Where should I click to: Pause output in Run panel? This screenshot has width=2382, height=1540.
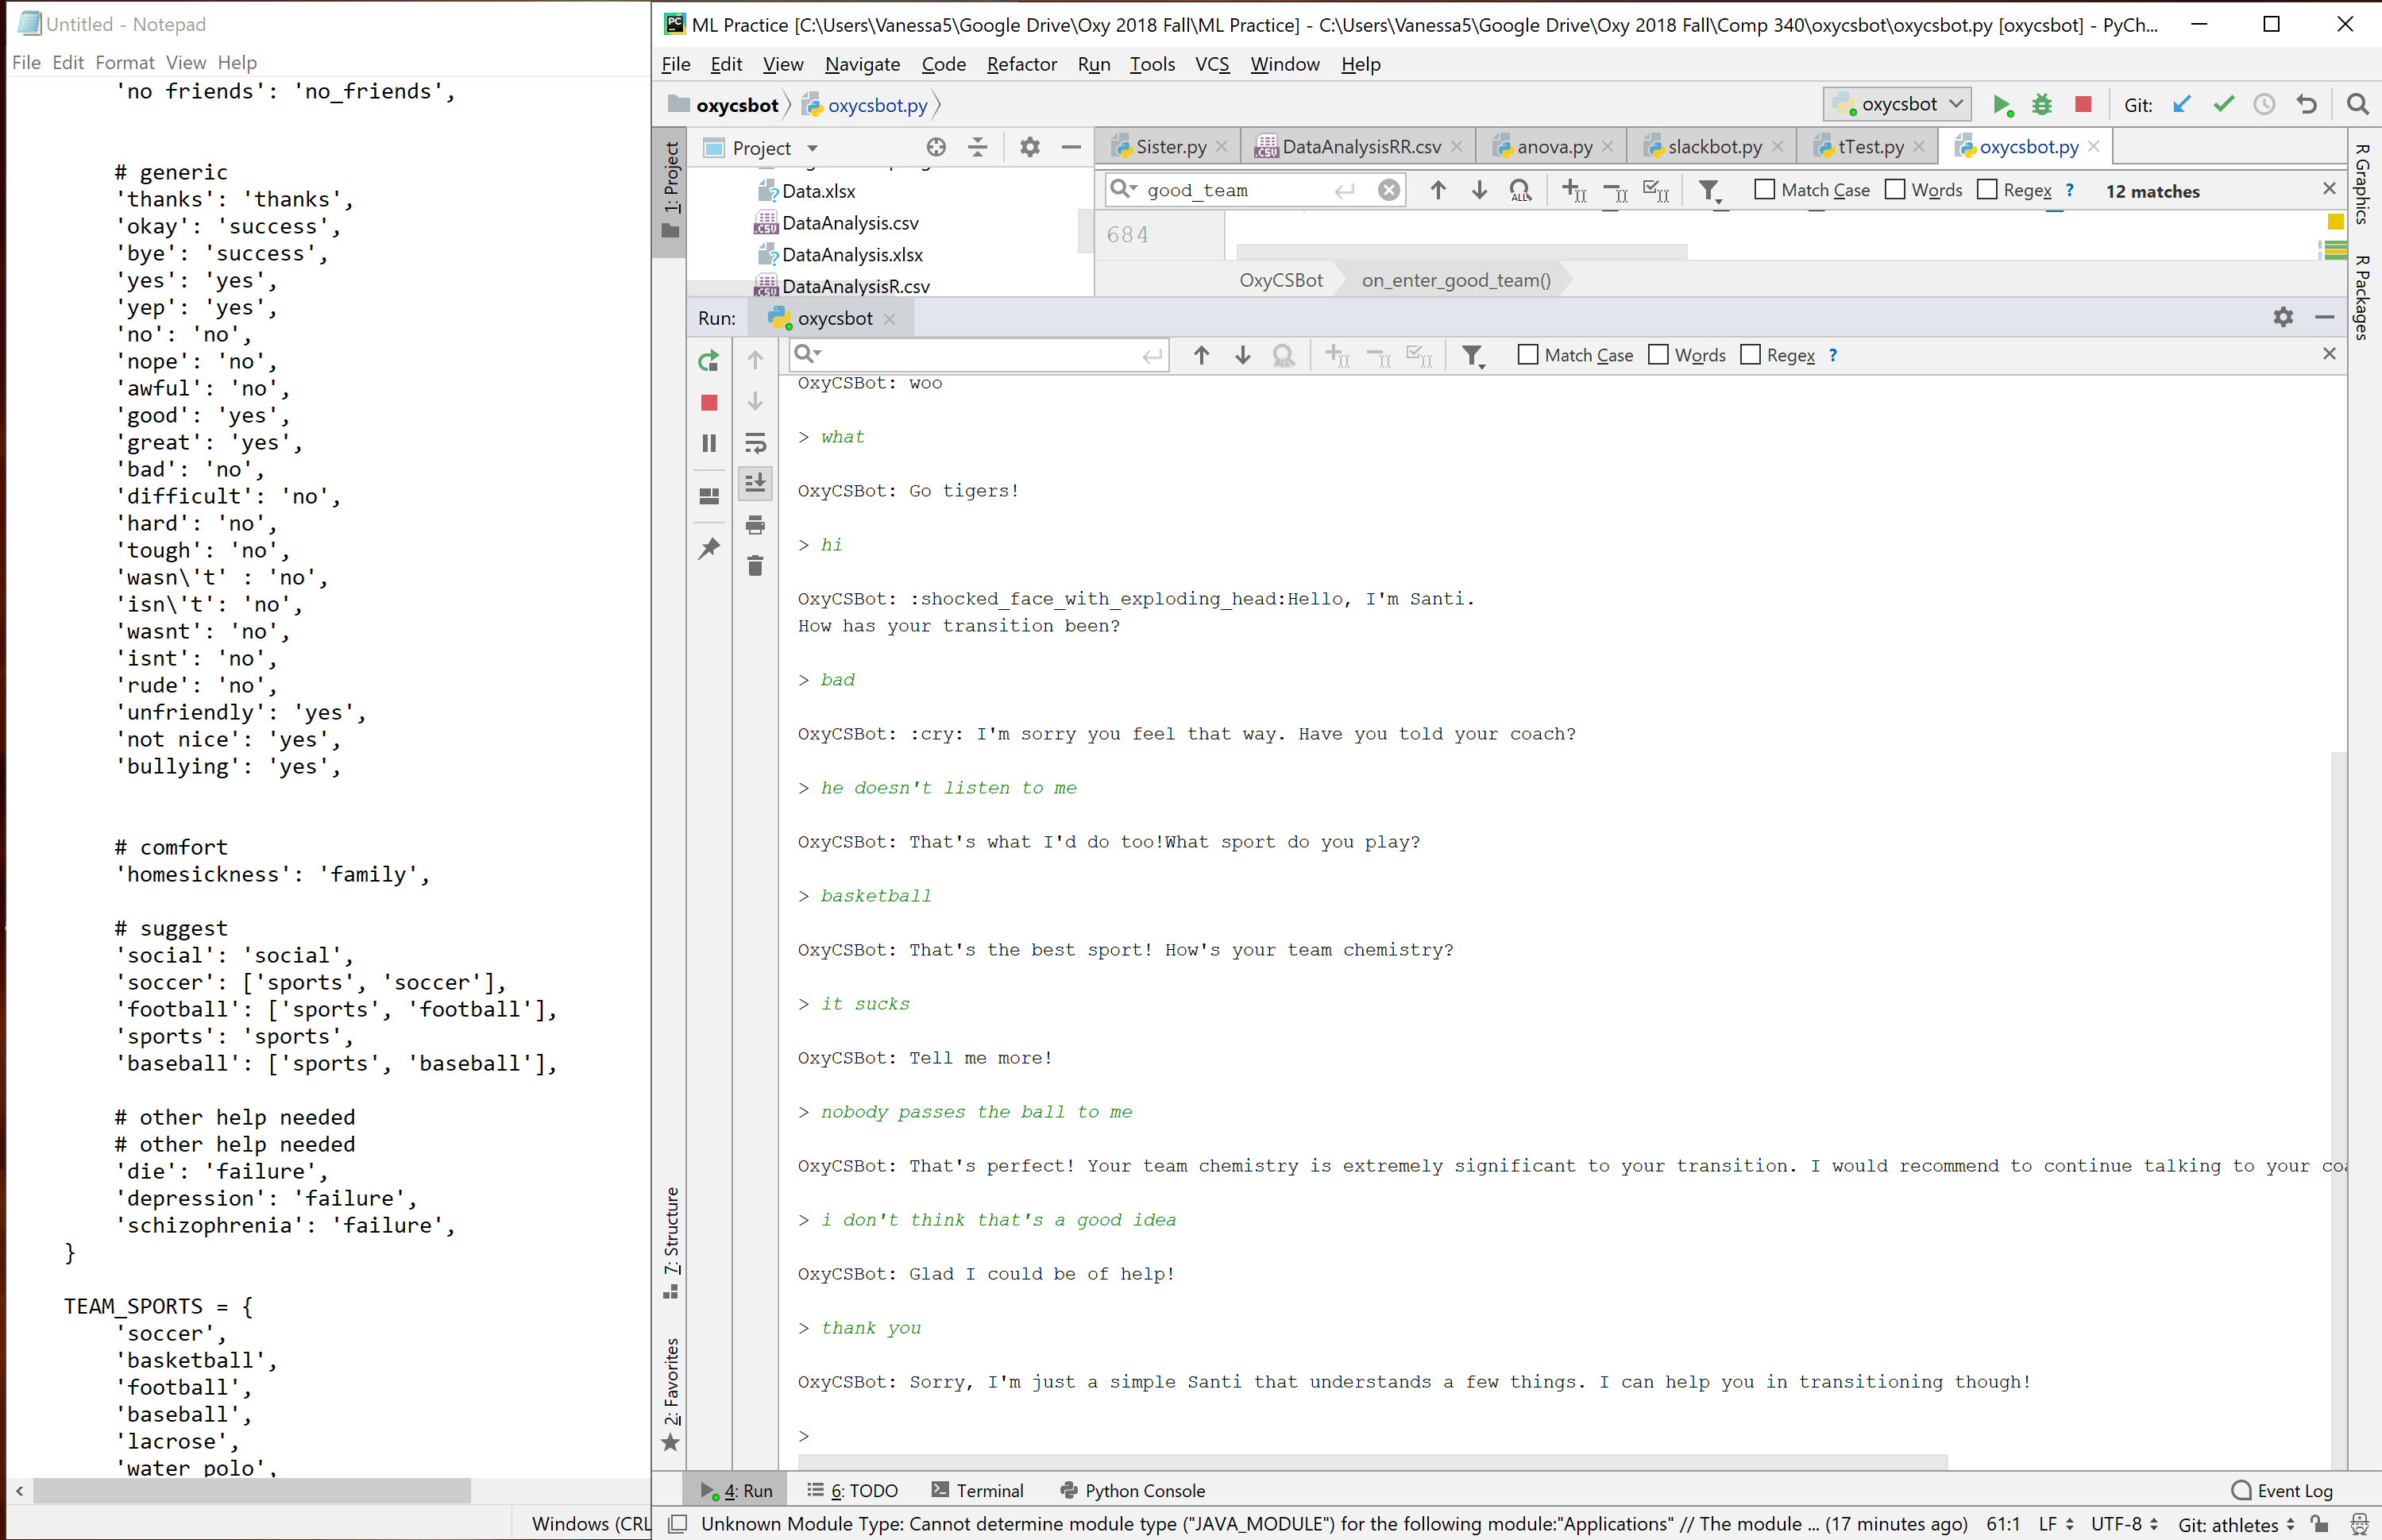pyautogui.click(x=709, y=443)
